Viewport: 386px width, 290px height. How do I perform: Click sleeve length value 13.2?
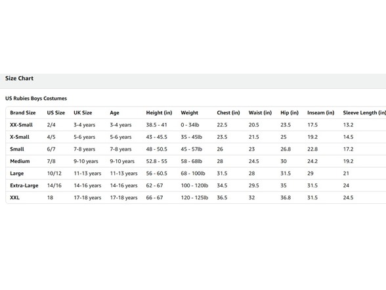pyautogui.click(x=348, y=125)
